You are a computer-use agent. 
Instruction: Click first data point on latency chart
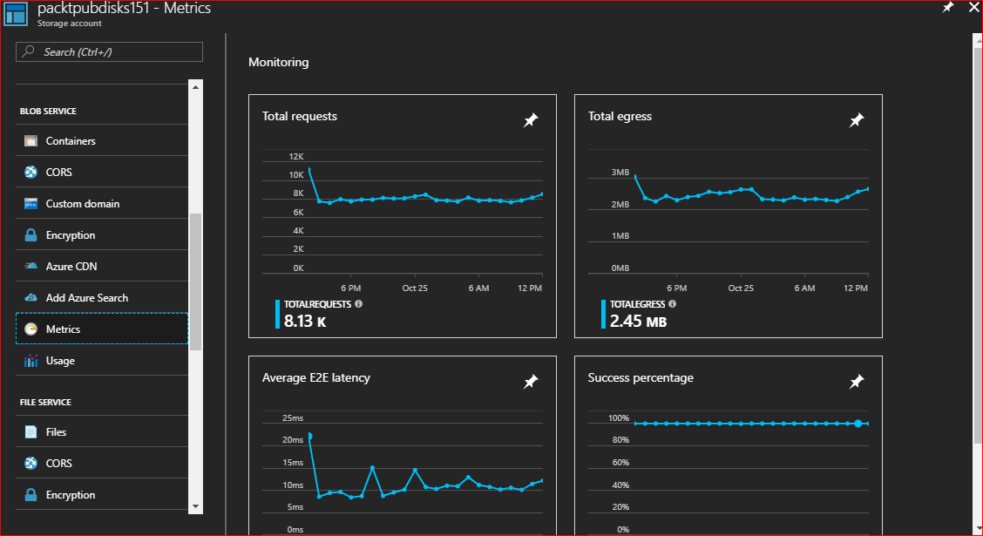pyautogui.click(x=309, y=436)
